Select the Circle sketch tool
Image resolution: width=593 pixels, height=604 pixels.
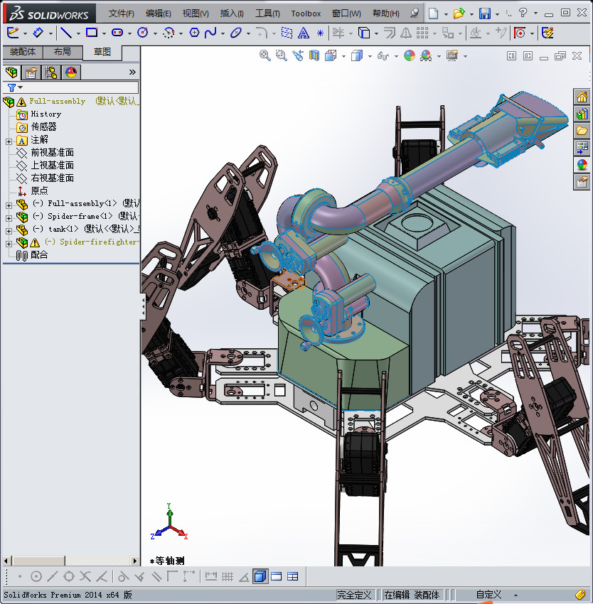[143, 32]
